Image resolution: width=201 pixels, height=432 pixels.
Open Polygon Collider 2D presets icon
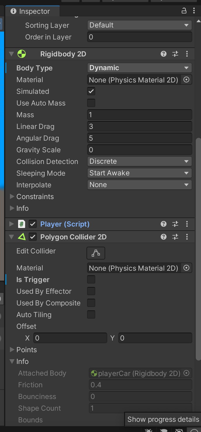(175, 237)
